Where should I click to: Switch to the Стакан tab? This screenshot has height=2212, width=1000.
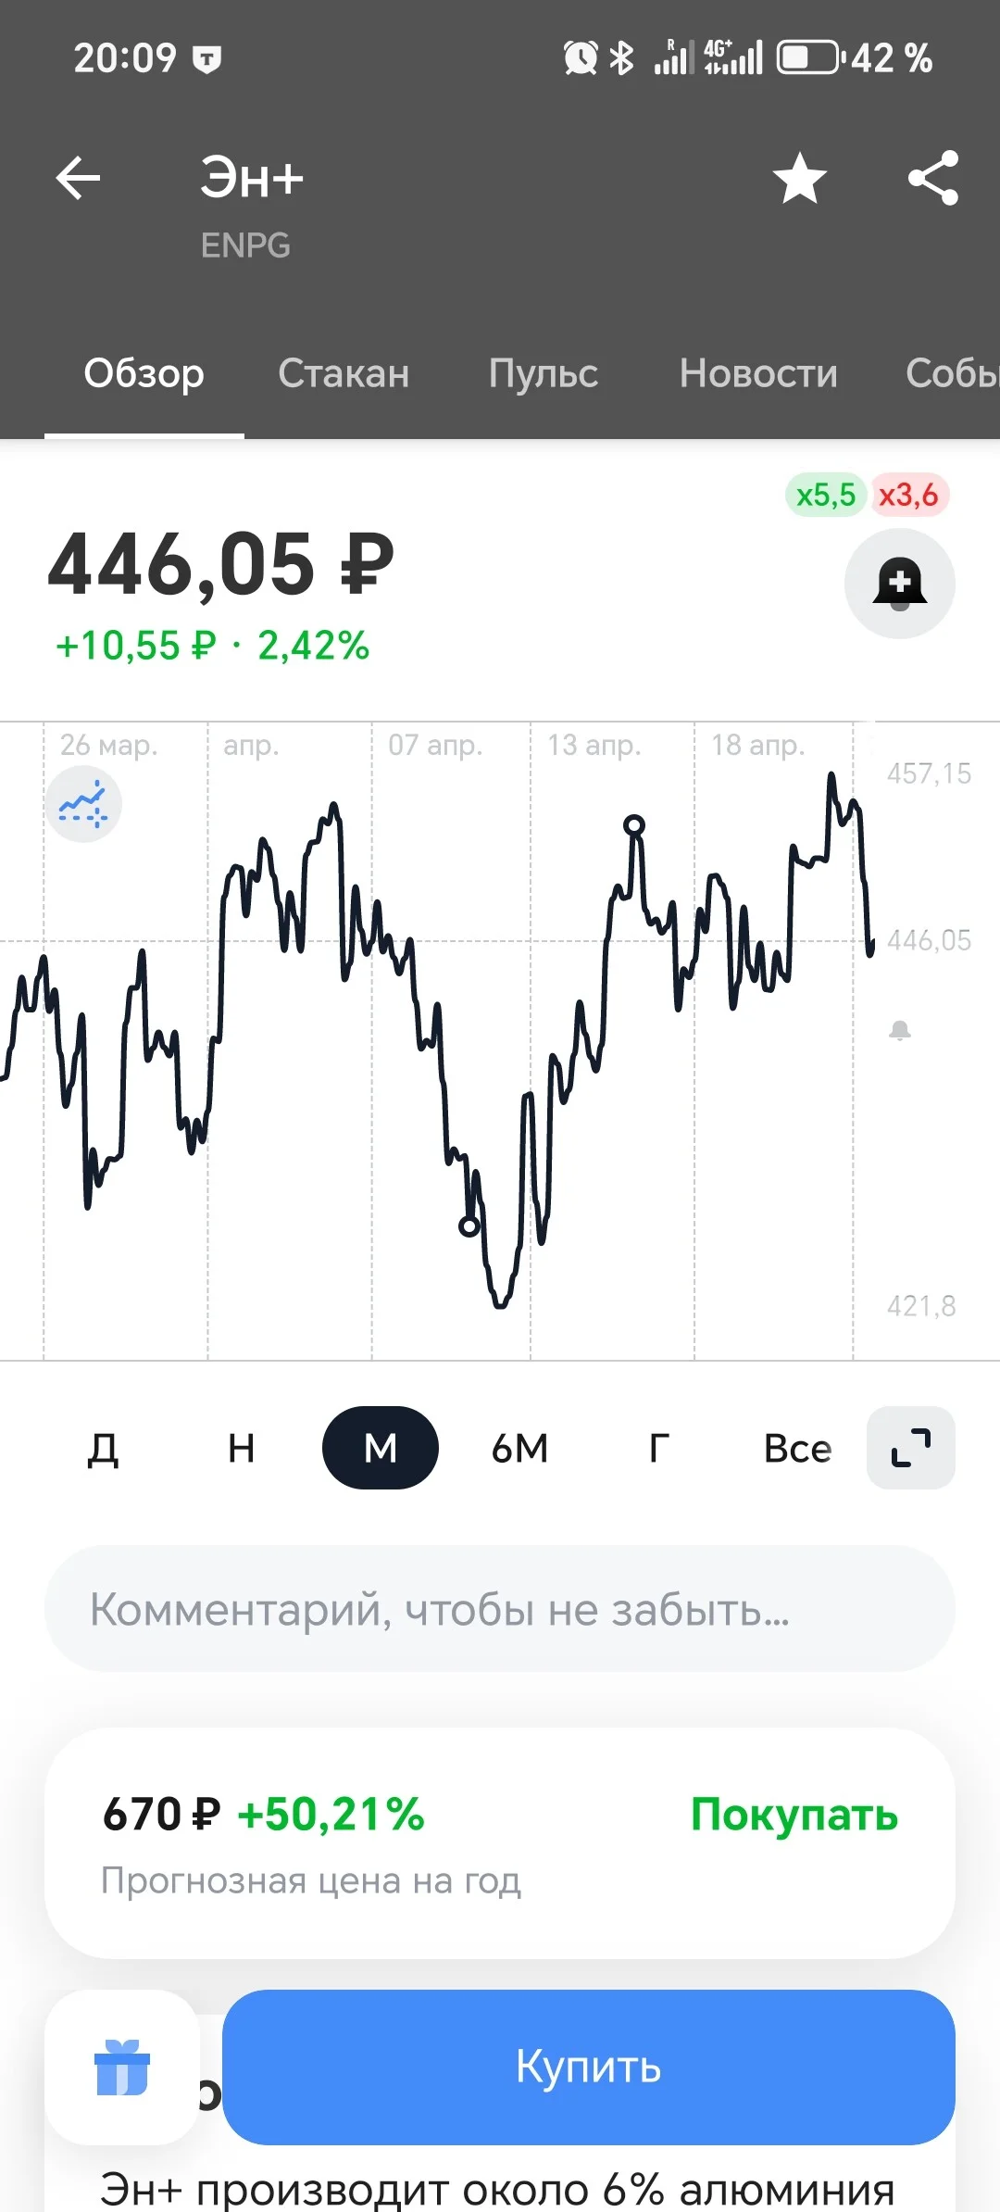point(344,373)
